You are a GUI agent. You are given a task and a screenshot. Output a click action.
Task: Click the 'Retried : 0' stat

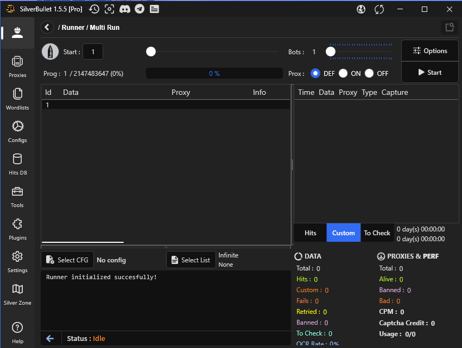click(x=312, y=312)
